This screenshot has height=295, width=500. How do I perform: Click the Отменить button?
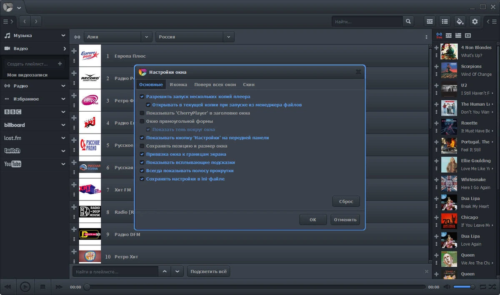point(345,220)
